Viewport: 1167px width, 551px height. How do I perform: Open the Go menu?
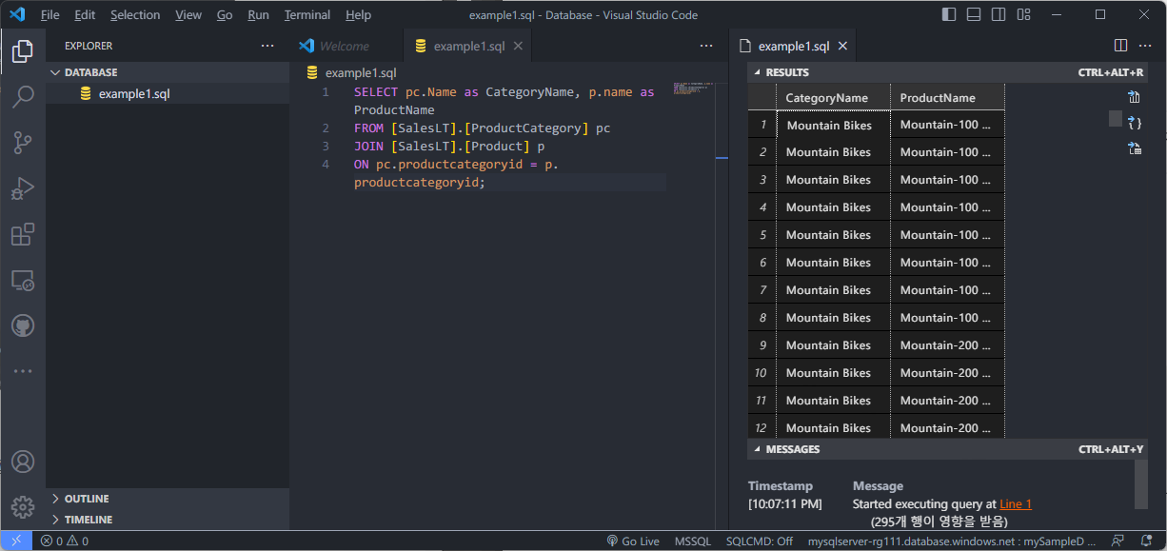point(225,15)
